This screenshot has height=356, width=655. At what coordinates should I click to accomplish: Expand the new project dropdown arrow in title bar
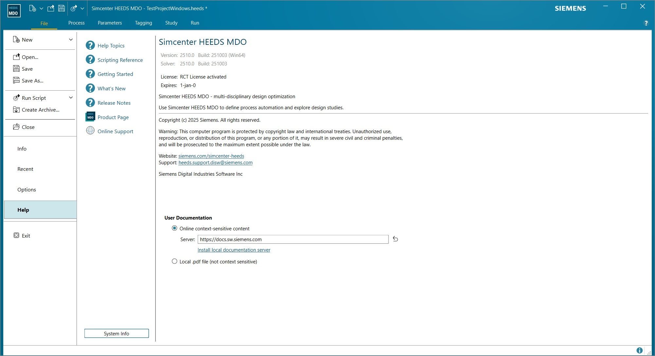tap(41, 9)
